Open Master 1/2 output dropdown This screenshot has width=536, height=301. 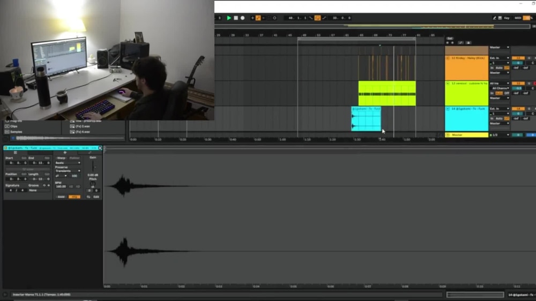(500, 135)
